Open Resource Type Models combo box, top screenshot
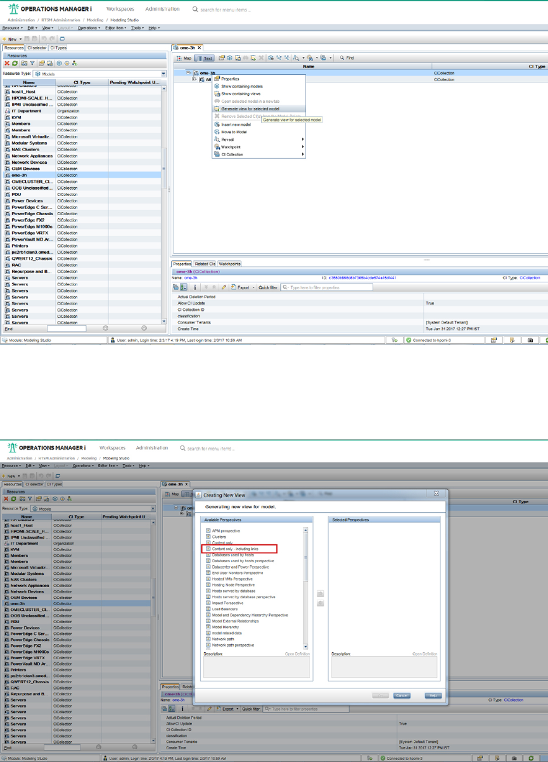The image size is (548, 762). 100,74
